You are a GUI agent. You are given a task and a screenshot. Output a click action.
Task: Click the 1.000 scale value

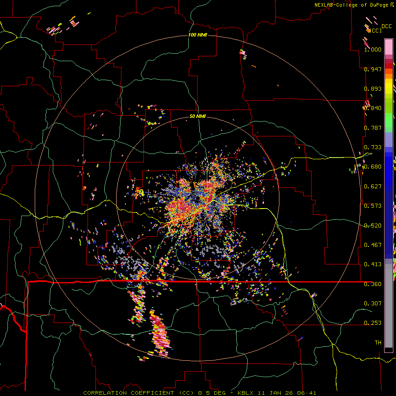coord(373,49)
